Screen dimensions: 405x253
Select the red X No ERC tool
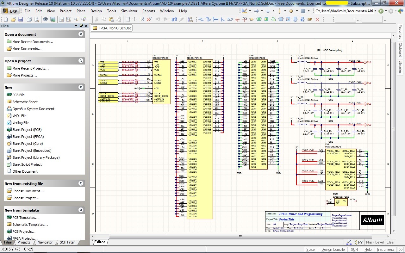click(x=317, y=19)
